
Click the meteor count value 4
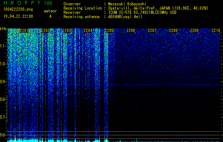click(x=50, y=16)
